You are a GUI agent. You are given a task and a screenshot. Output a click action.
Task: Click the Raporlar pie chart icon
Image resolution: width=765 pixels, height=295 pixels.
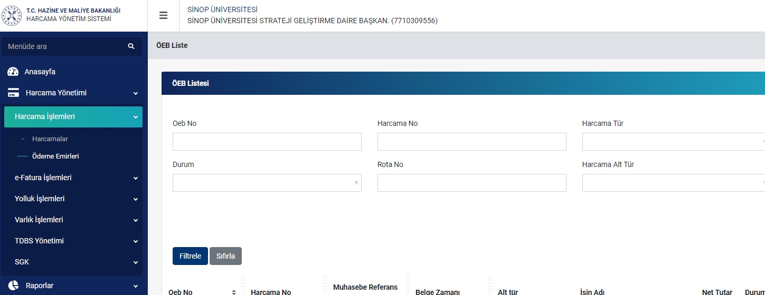click(13, 286)
